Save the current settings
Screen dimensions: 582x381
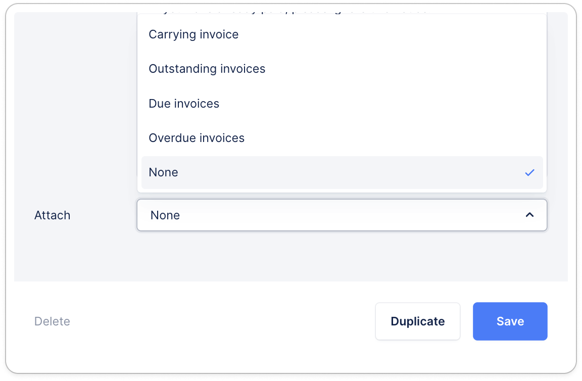coord(510,321)
